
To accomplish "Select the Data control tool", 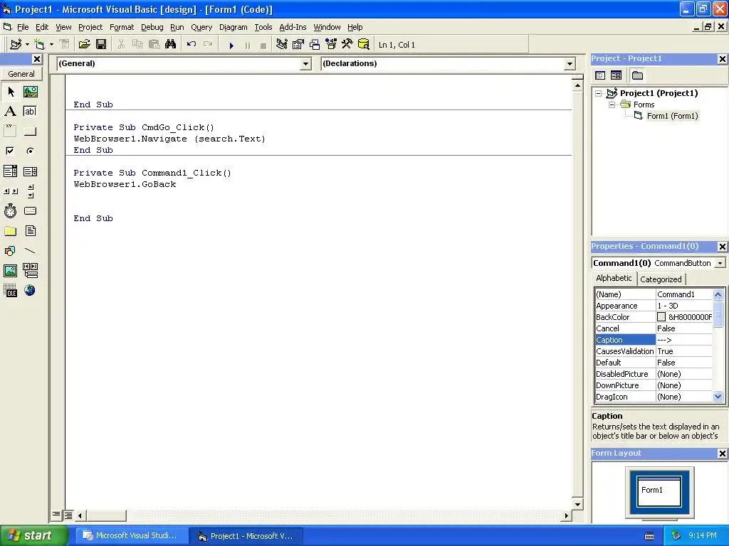I will [x=30, y=271].
